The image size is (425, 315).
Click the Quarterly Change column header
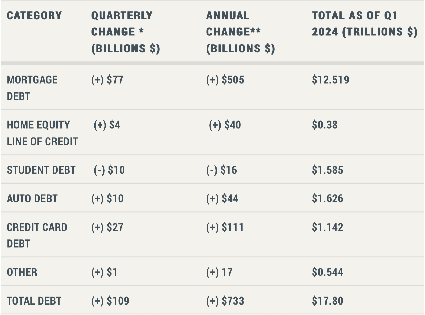click(x=125, y=32)
